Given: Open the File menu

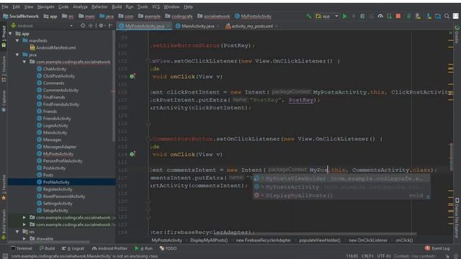Looking at the screenshot, I should (5, 6).
